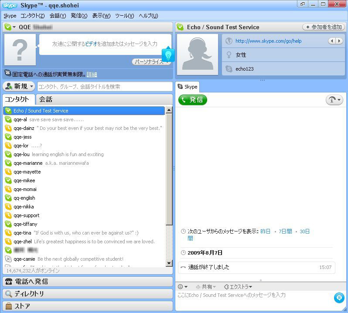The width and height of the screenshot is (348, 313).
Task: Click away status icon of qqe-support
Action: 8,215
